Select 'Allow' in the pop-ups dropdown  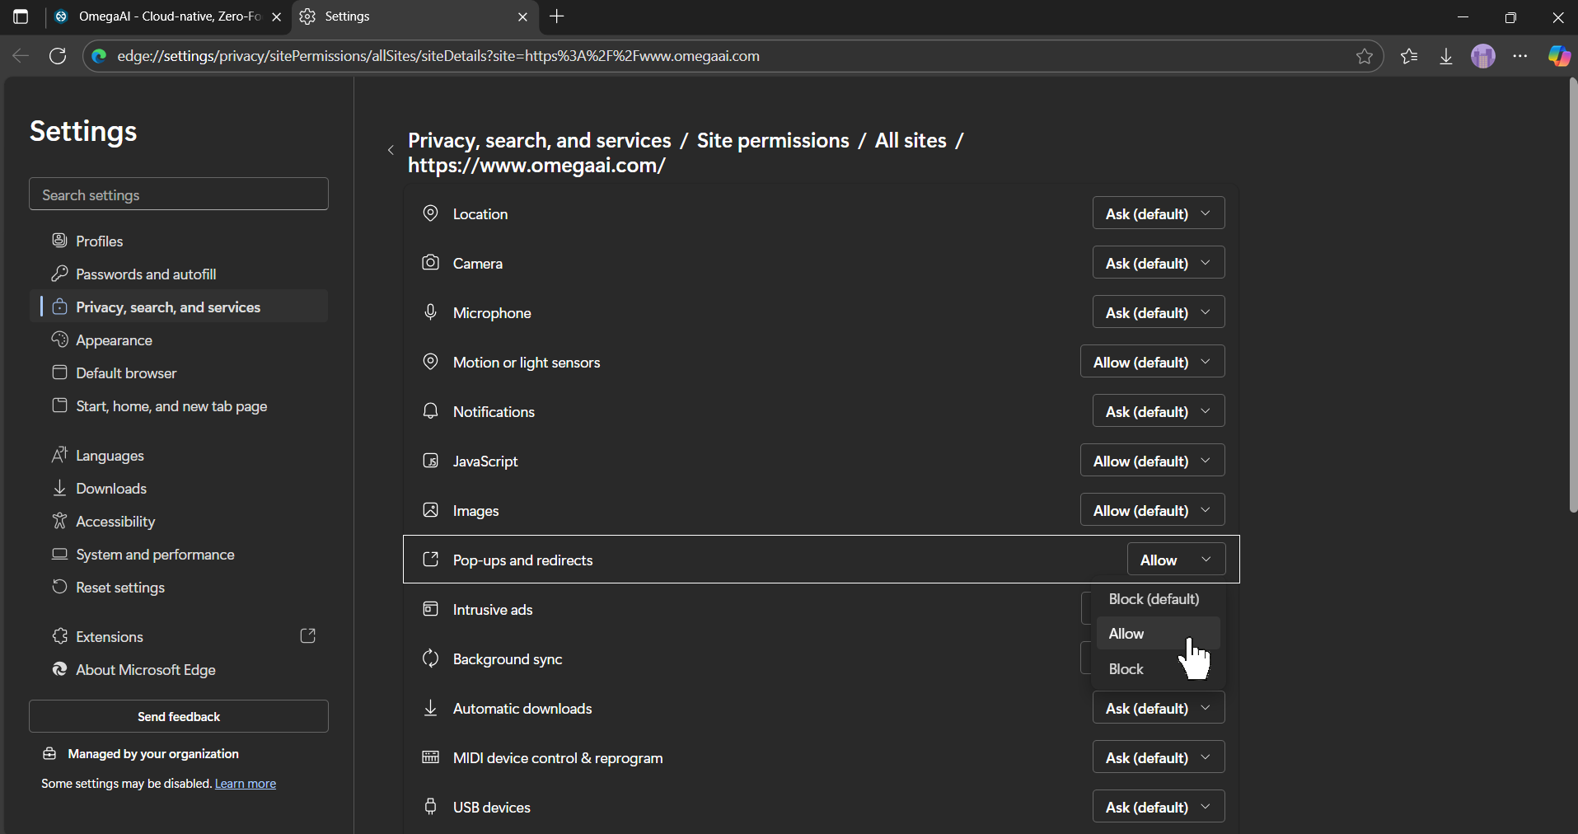point(1126,633)
